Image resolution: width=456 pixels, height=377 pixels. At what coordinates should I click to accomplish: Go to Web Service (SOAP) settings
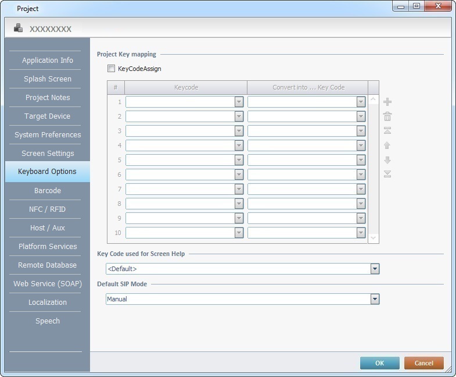tap(47, 283)
